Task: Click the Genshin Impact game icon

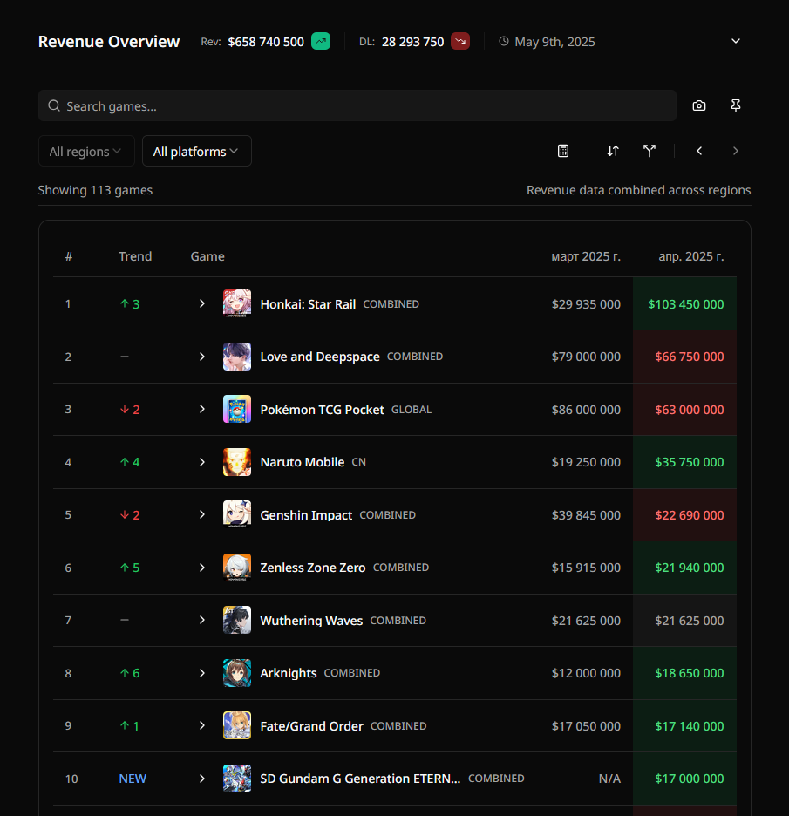Action: tap(237, 514)
